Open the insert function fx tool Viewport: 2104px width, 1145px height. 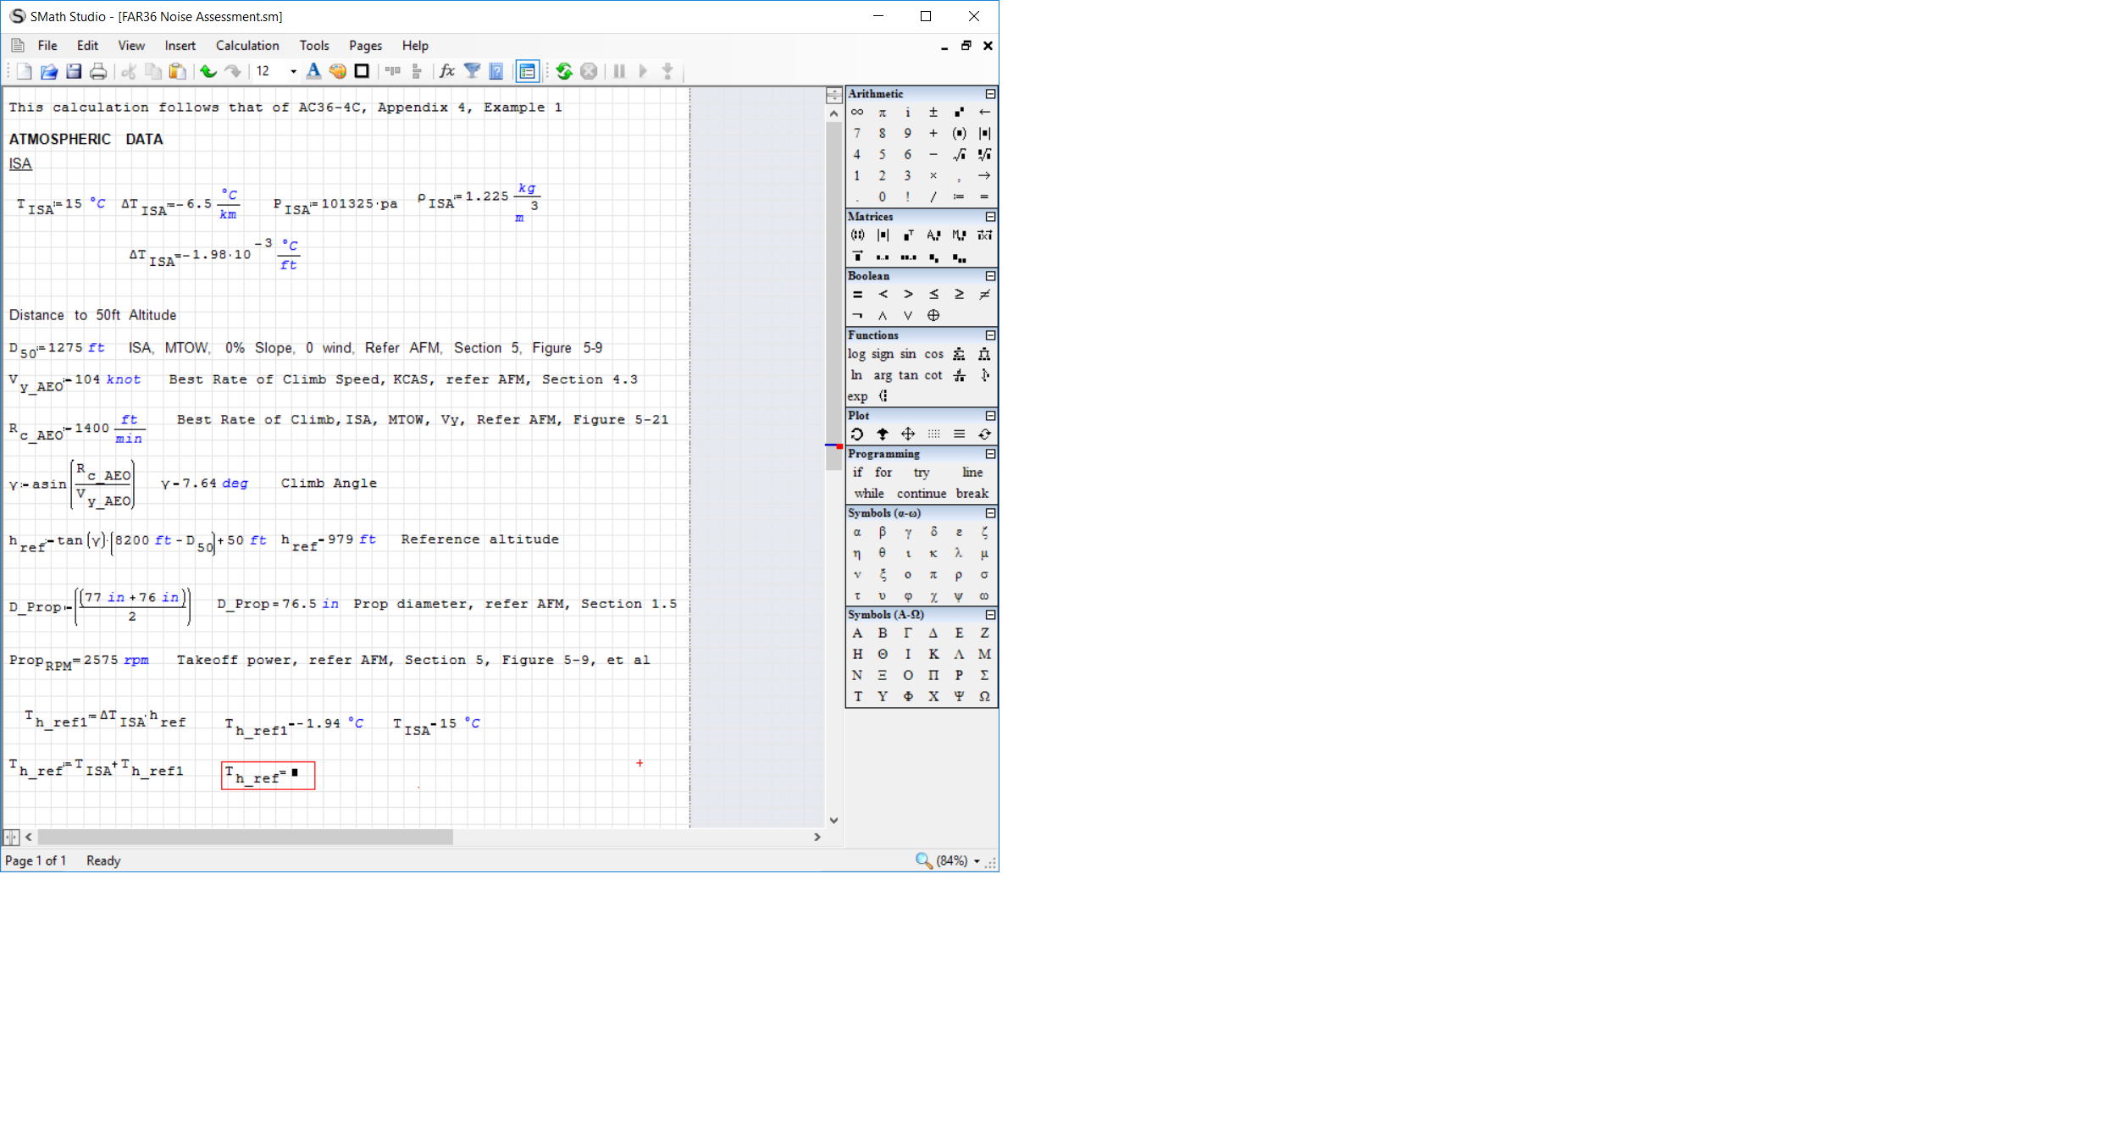[x=447, y=71]
